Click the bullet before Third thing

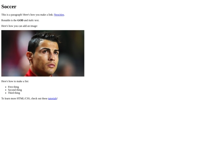[x=5, y=93]
